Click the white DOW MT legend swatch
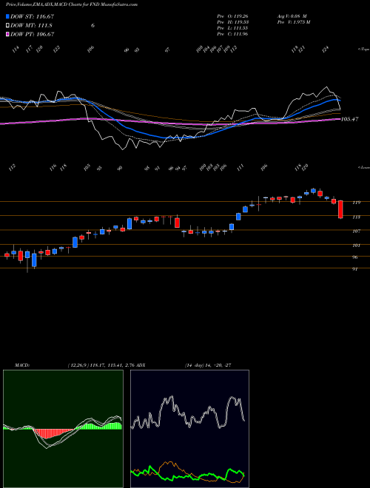 coord(7,25)
